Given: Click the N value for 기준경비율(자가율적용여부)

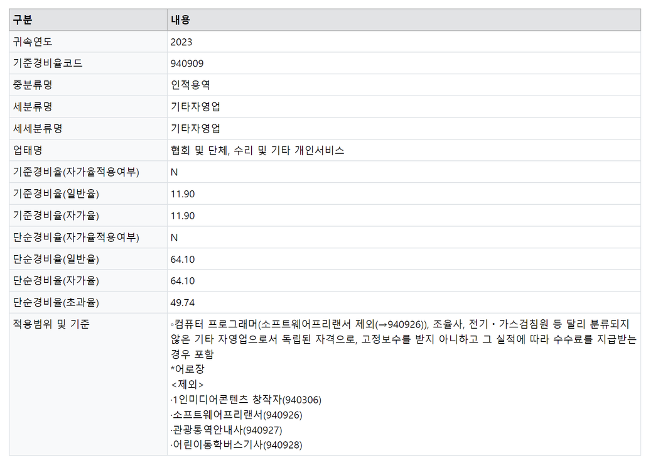Looking at the screenshot, I should point(175,172).
